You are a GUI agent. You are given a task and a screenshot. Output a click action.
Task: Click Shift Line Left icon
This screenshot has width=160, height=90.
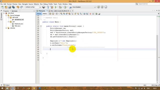pyautogui.click(x=84, y=14)
